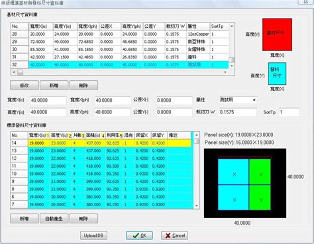
Task: Click 利用率 column header marked 5
Action: point(114,135)
